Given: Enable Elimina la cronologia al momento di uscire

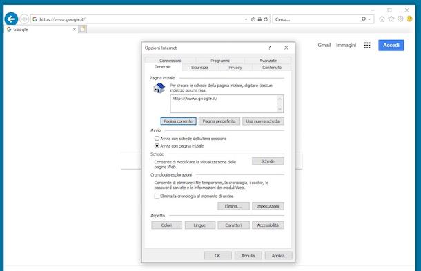Looking at the screenshot, I should [x=157, y=197].
